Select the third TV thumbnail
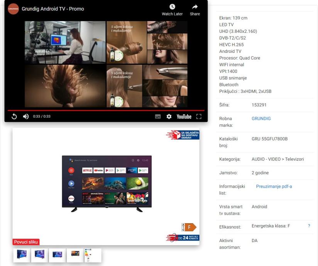This screenshot has width=318, height=266. [x=57, y=255]
